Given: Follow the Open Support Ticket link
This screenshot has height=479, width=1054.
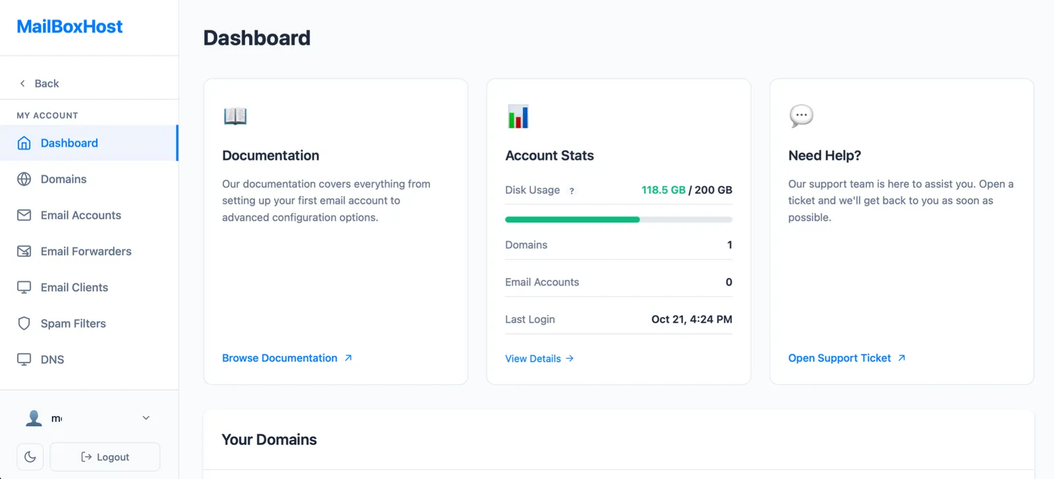Looking at the screenshot, I should [847, 358].
